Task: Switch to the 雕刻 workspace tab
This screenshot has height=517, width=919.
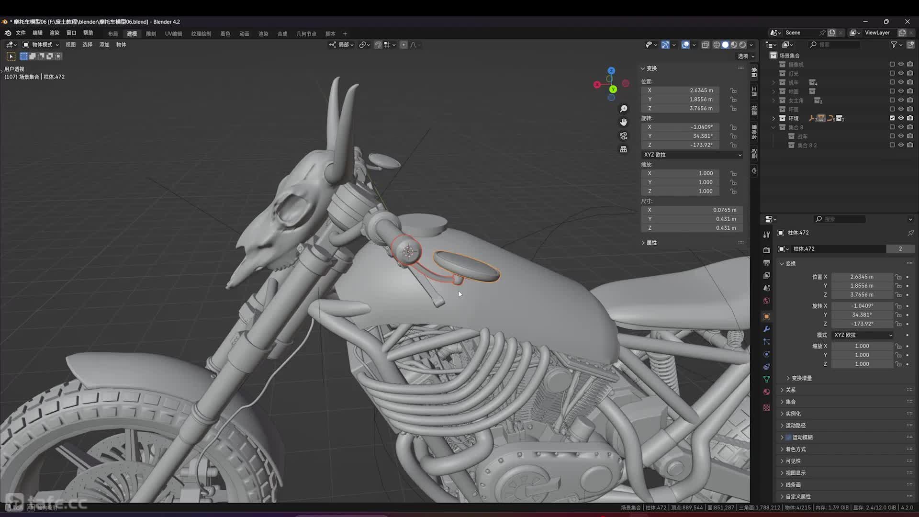Action: pyautogui.click(x=151, y=34)
